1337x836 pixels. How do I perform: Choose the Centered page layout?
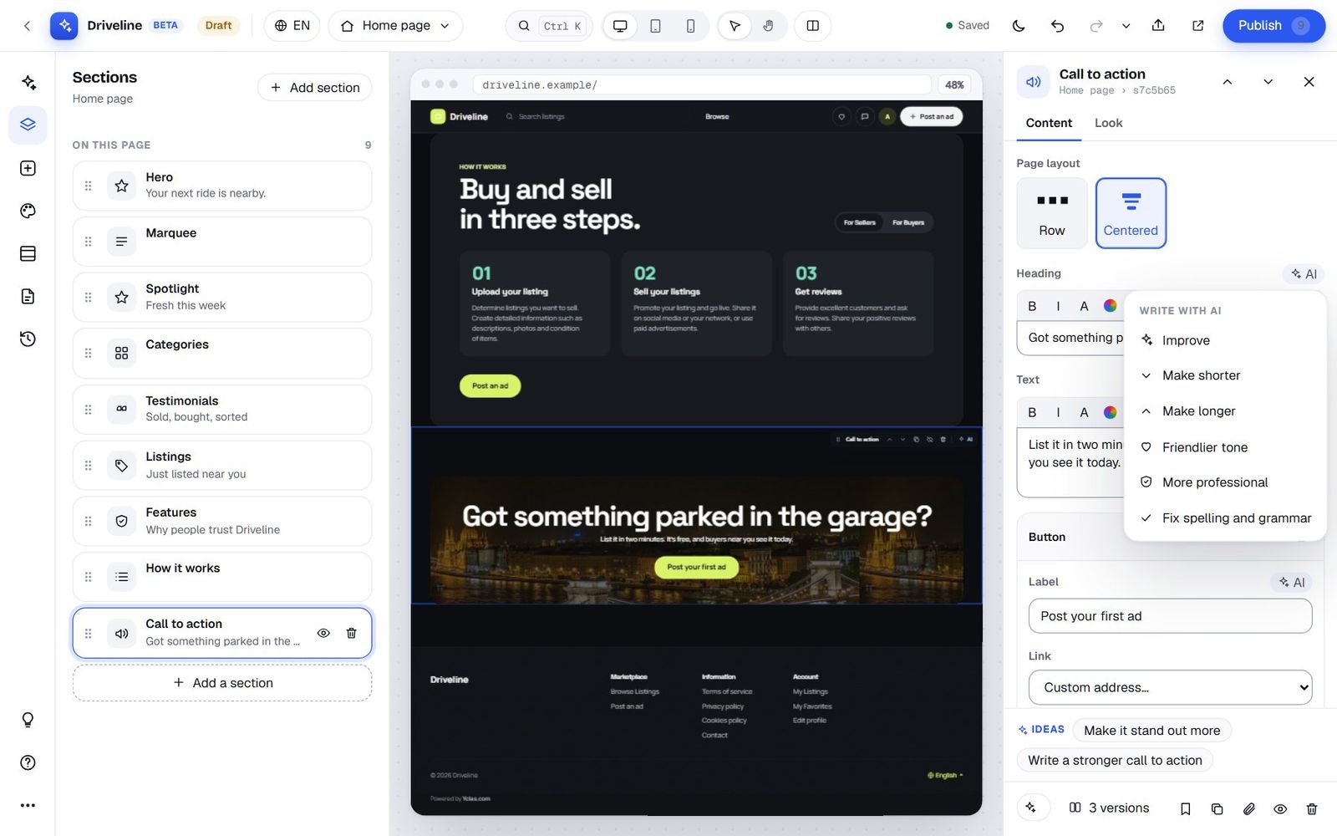click(1131, 213)
